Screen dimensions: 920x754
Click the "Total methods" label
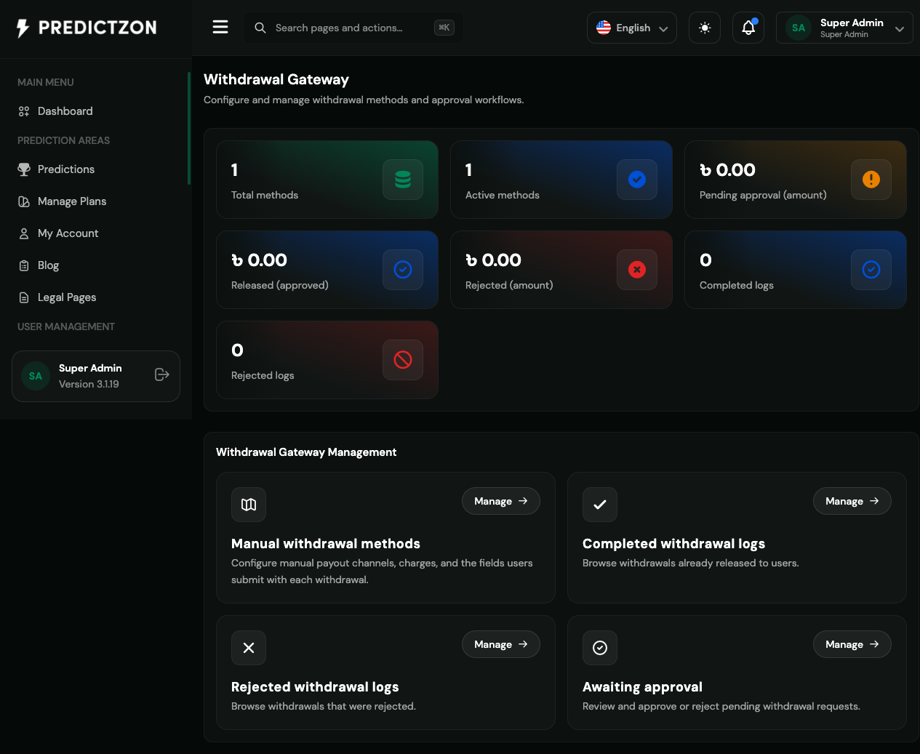coord(265,195)
